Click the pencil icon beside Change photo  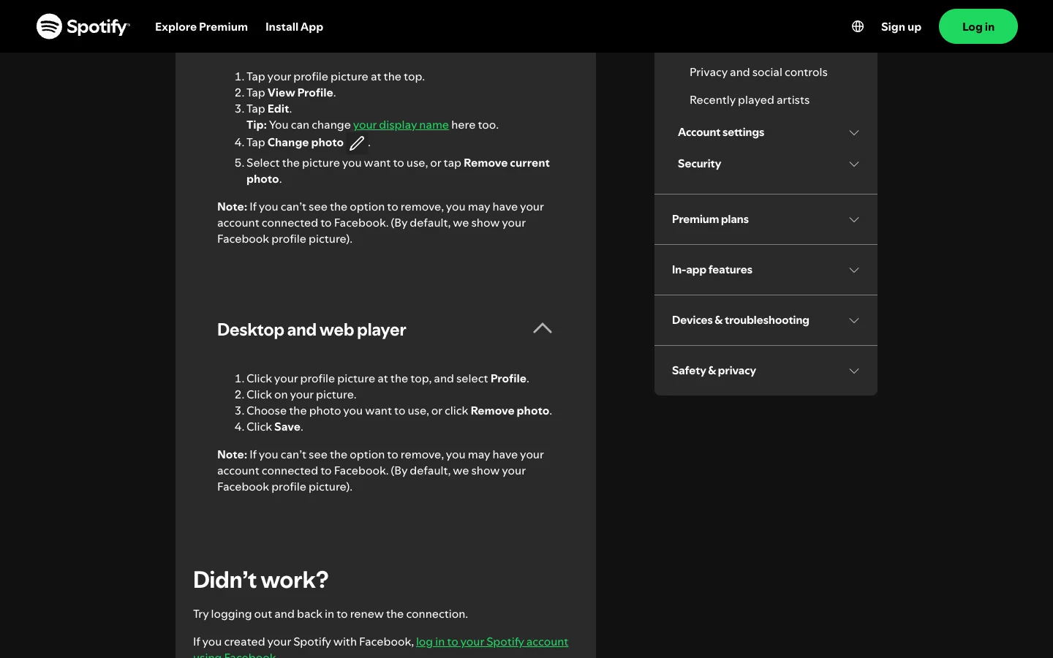click(357, 143)
